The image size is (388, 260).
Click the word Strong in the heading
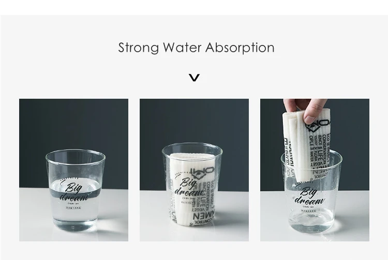pyautogui.click(x=139, y=48)
